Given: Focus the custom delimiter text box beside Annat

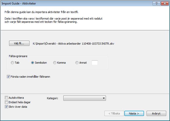Looking at the screenshot, I should [x=95, y=63].
